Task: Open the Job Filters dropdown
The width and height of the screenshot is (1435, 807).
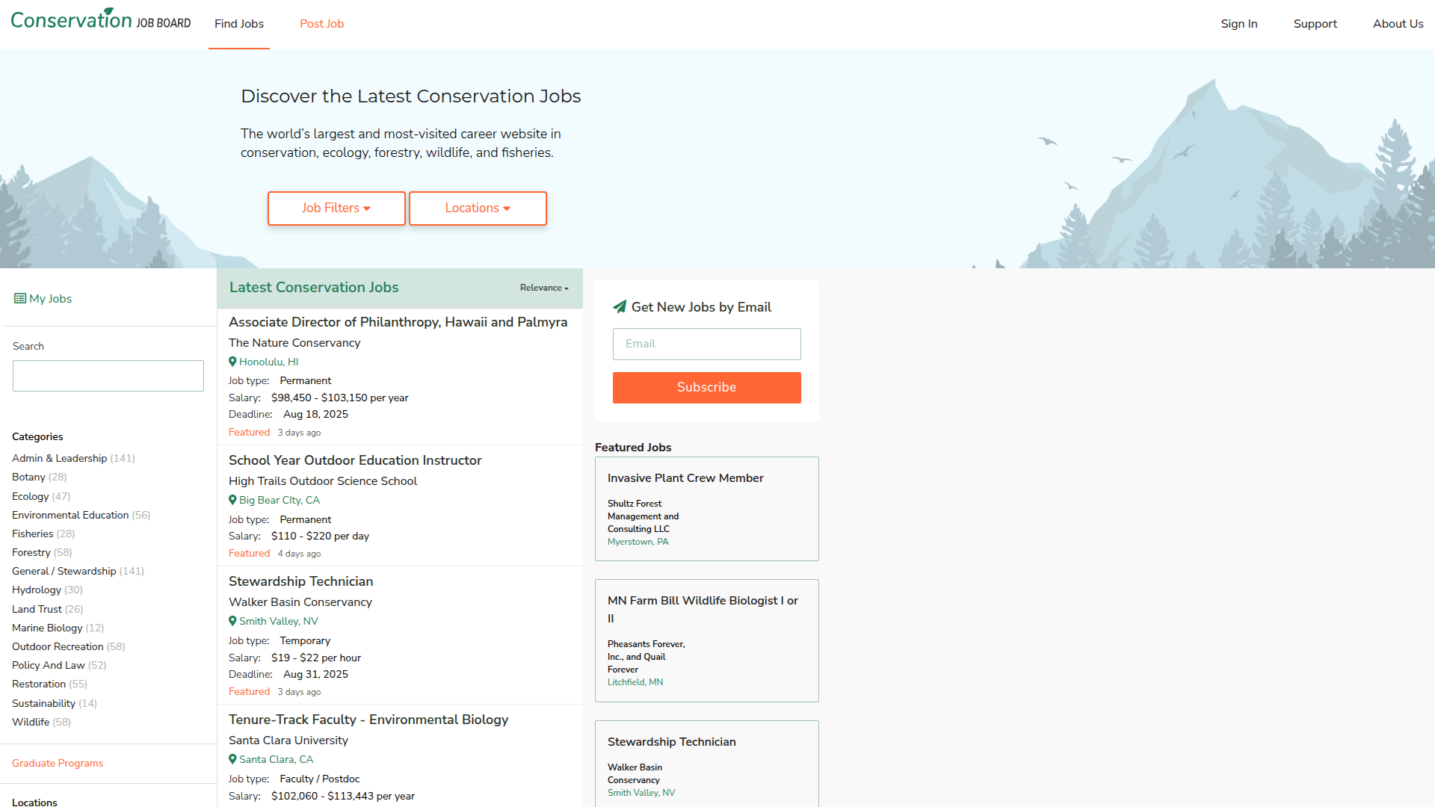Action: 336,208
